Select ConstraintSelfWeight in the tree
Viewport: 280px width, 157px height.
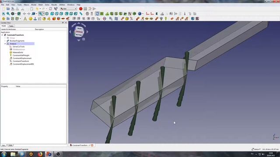(x=21, y=55)
